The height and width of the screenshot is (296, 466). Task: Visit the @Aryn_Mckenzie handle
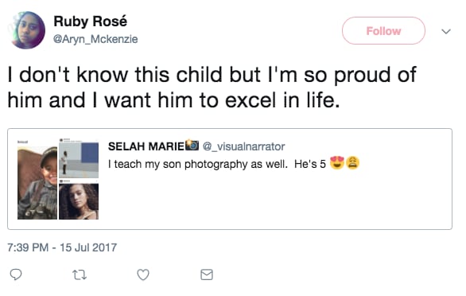(x=95, y=39)
